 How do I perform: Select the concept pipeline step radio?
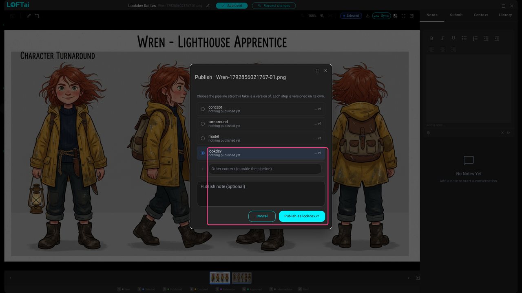pyautogui.click(x=203, y=109)
